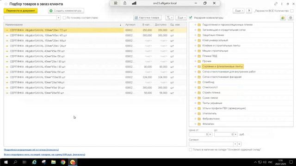Screen dimensions: 296x166
Task: Click the favorites star next to the form title
Action: coord(6,4)
